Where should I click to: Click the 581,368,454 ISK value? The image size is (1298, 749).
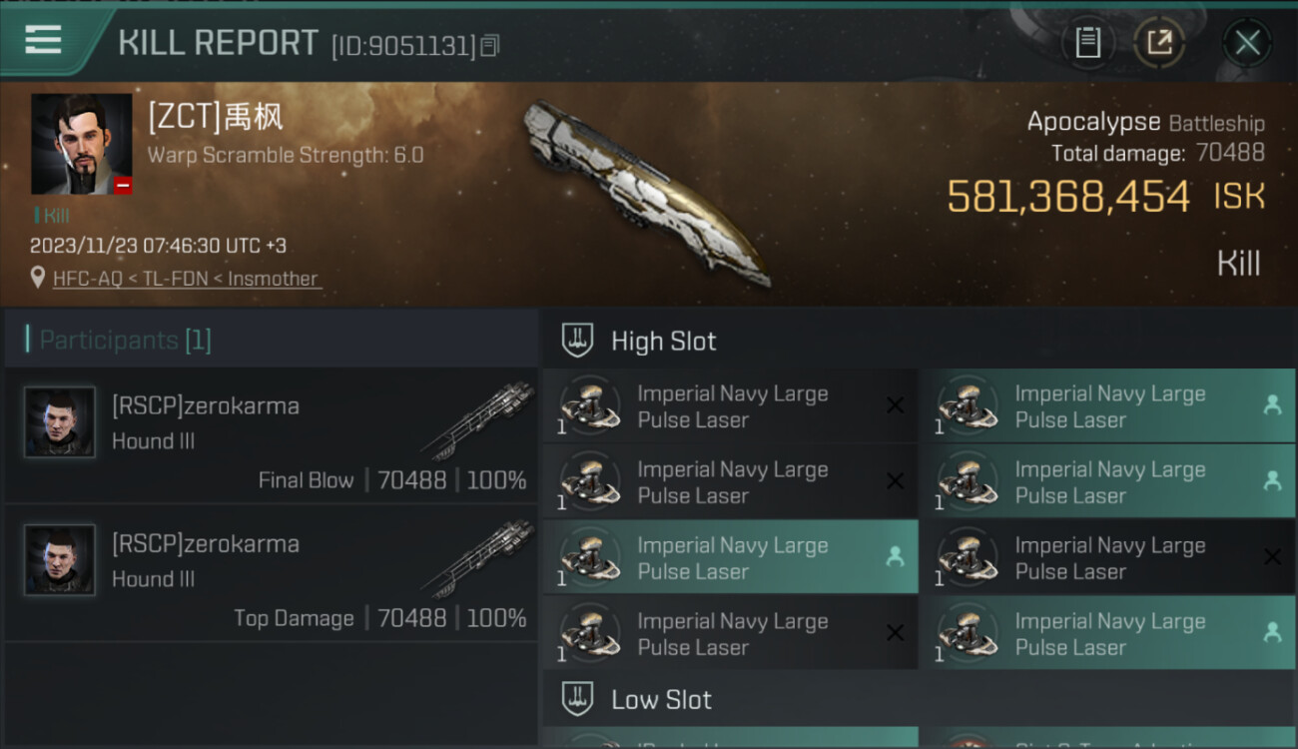1068,197
